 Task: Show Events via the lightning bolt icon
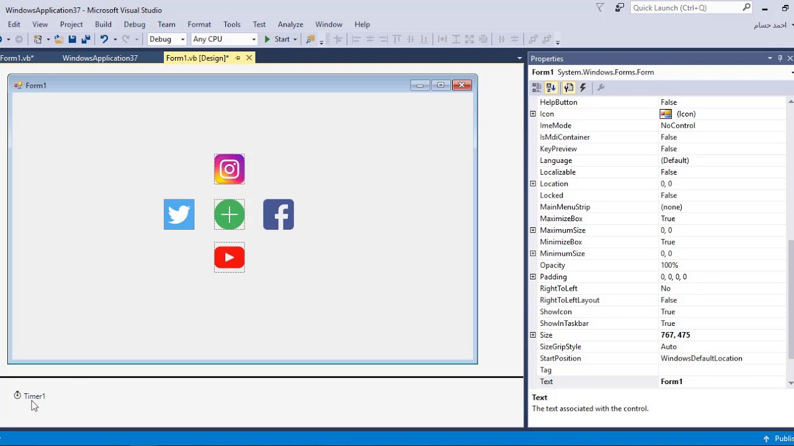coord(582,88)
